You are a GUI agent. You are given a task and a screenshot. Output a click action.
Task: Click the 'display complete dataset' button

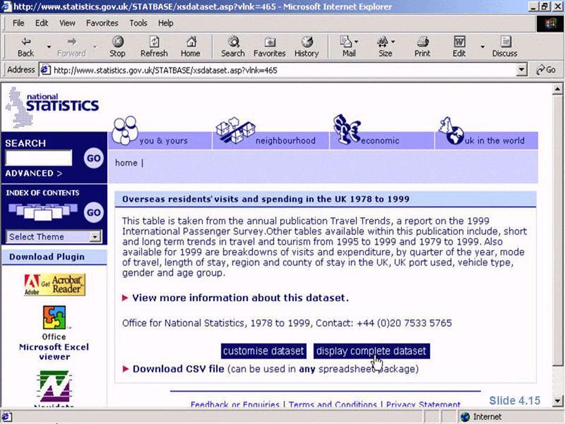click(371, 351)
